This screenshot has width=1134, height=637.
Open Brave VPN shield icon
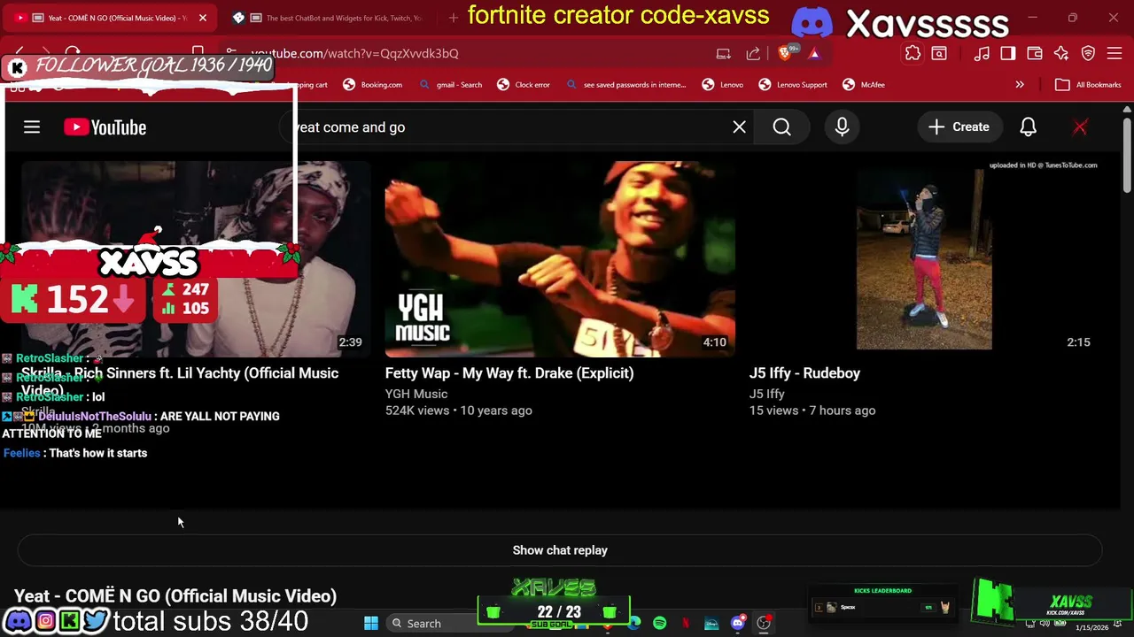click(1088, 54)
